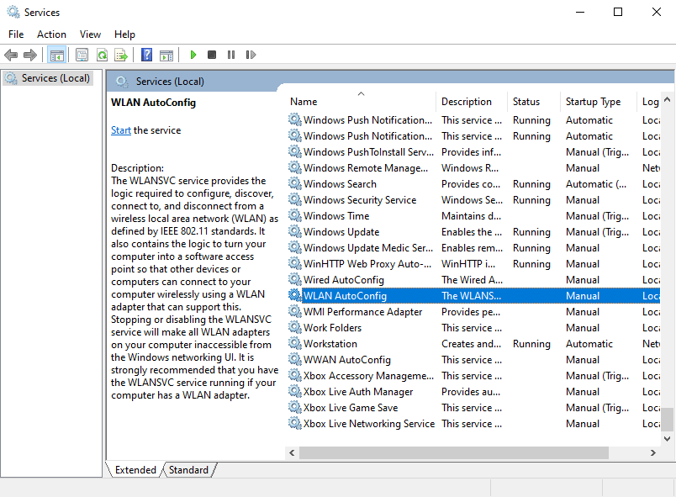Click the Pause Service icon
This screenshot has width=676, height=497.
coord(231,55)
